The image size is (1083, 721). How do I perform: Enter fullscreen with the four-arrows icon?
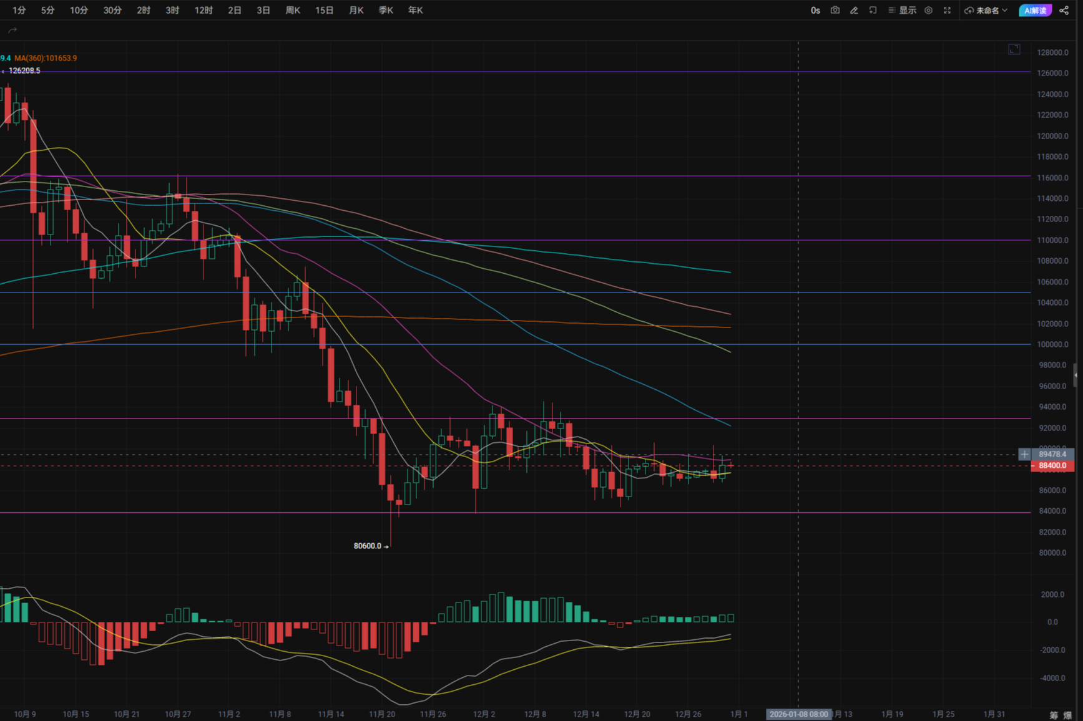(x=947, y=11)
